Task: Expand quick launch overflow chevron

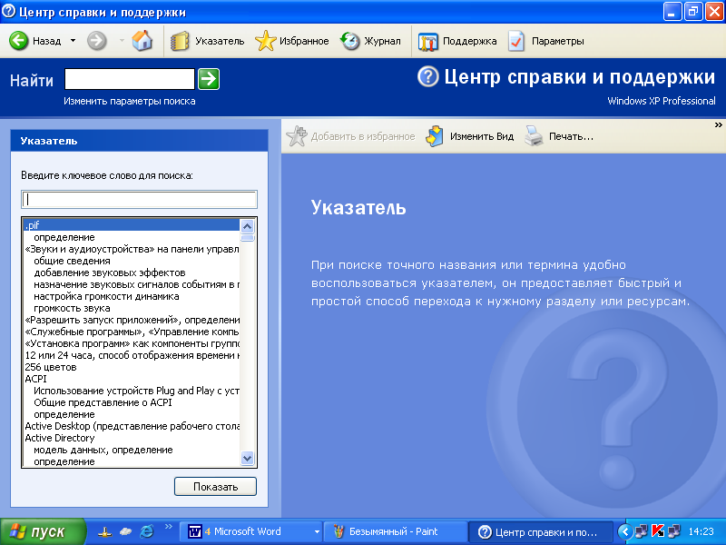Action: click(169, 527)
